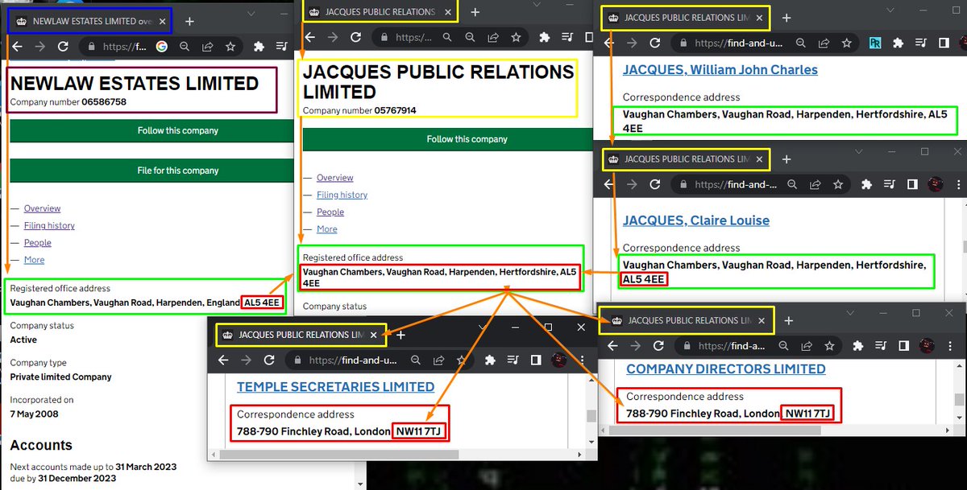Open the side panel in the William Jacques window

[942, 43]
